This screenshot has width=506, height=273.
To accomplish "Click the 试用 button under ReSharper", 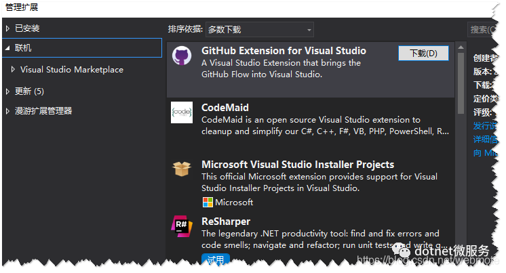I will 216,259.
